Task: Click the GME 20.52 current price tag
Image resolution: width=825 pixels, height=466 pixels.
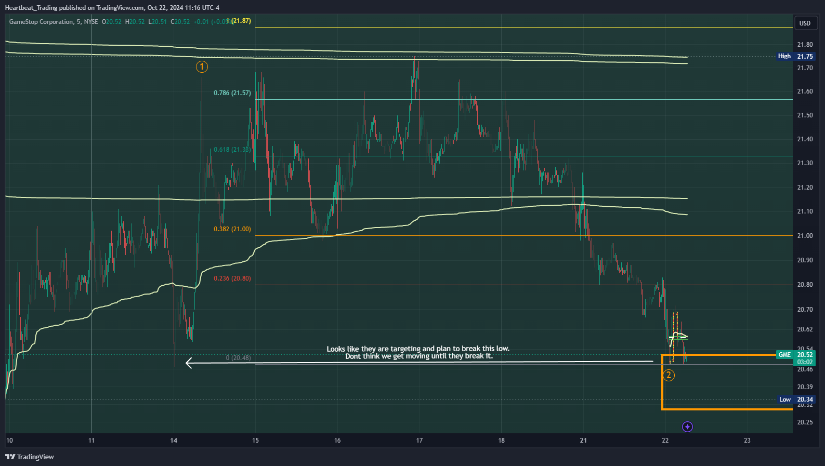Action: tap(796, 355)
